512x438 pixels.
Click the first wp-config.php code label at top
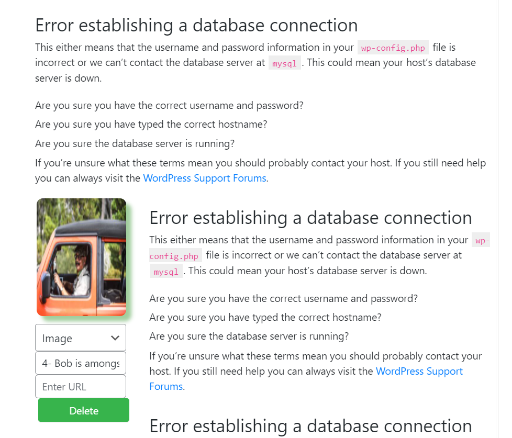[x=393, y=48]
